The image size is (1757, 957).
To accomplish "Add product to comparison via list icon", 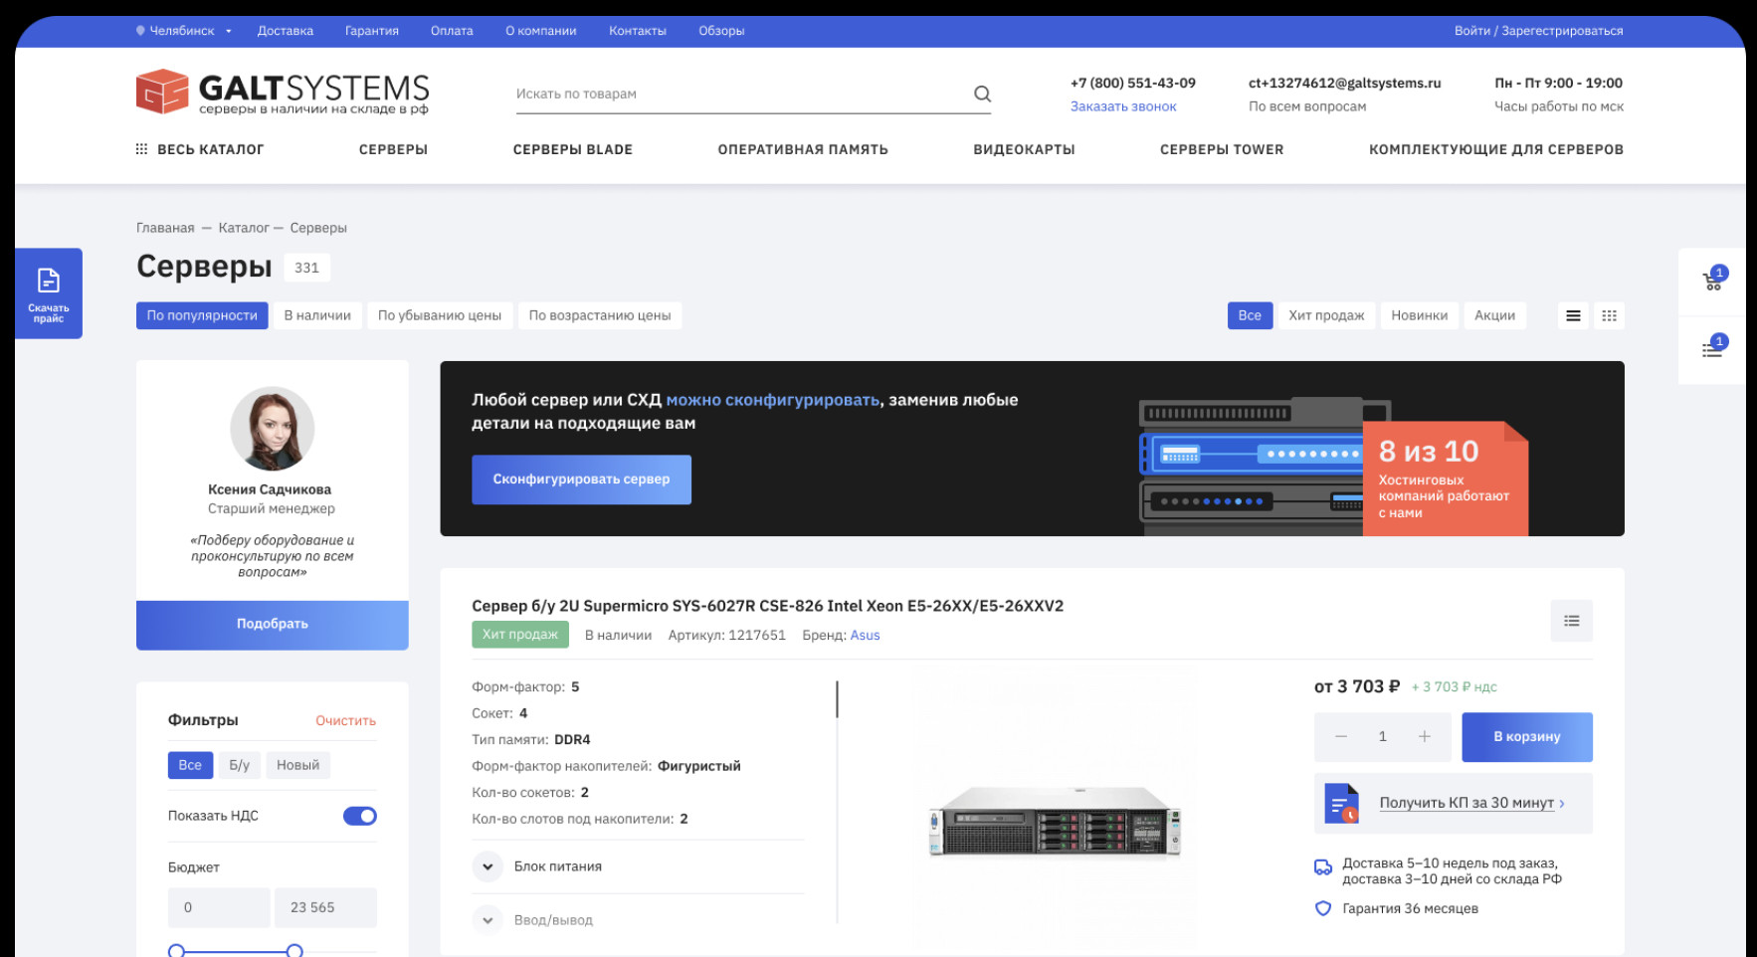I will (x=1571, y=621).
